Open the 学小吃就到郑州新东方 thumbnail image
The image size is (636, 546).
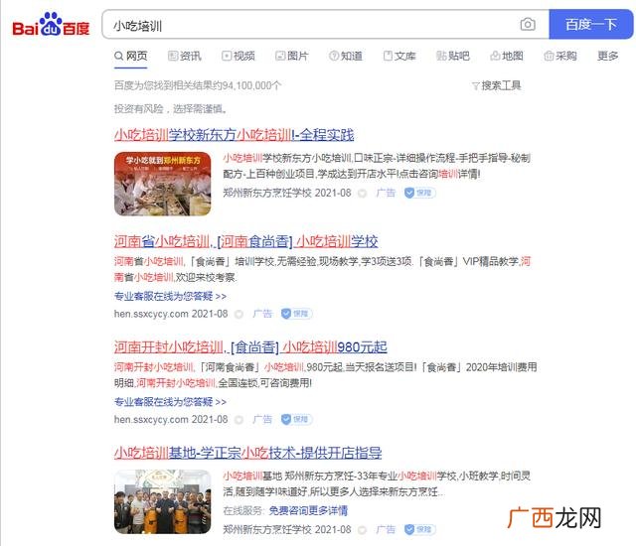(x=162, y=184)
